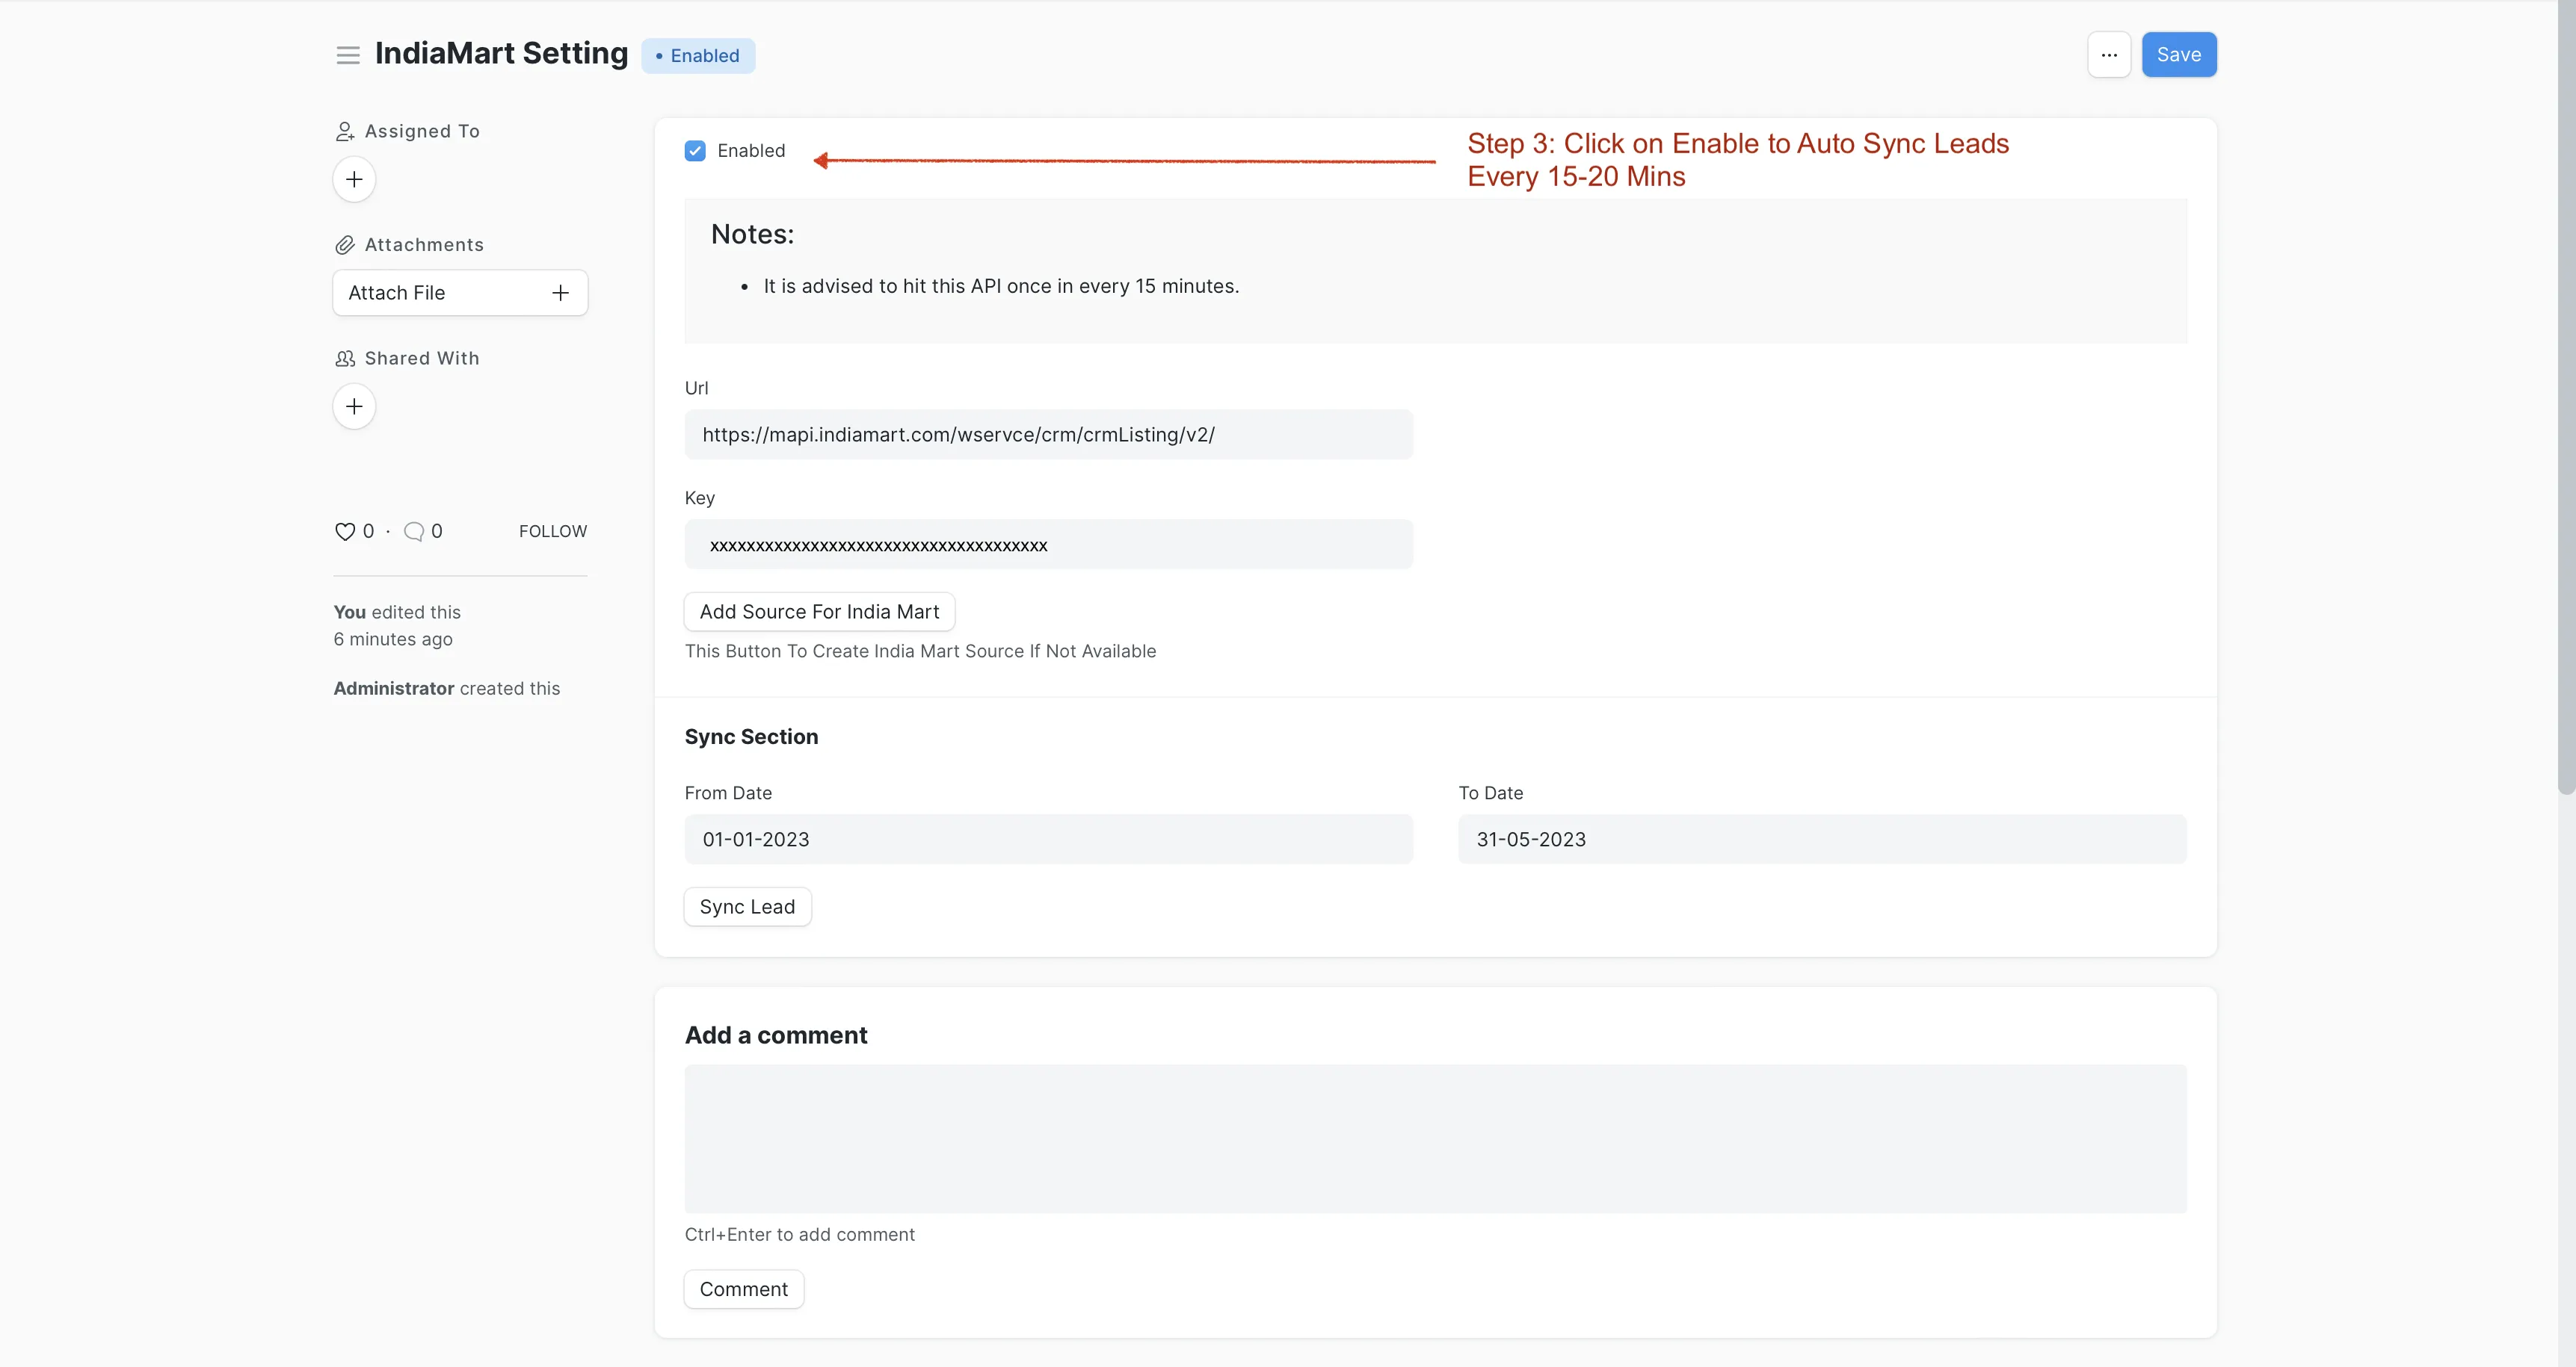The image size is (2576, 1367).
Task: Click the Attachments paperclip icon
Action: (x=345, y=245)
